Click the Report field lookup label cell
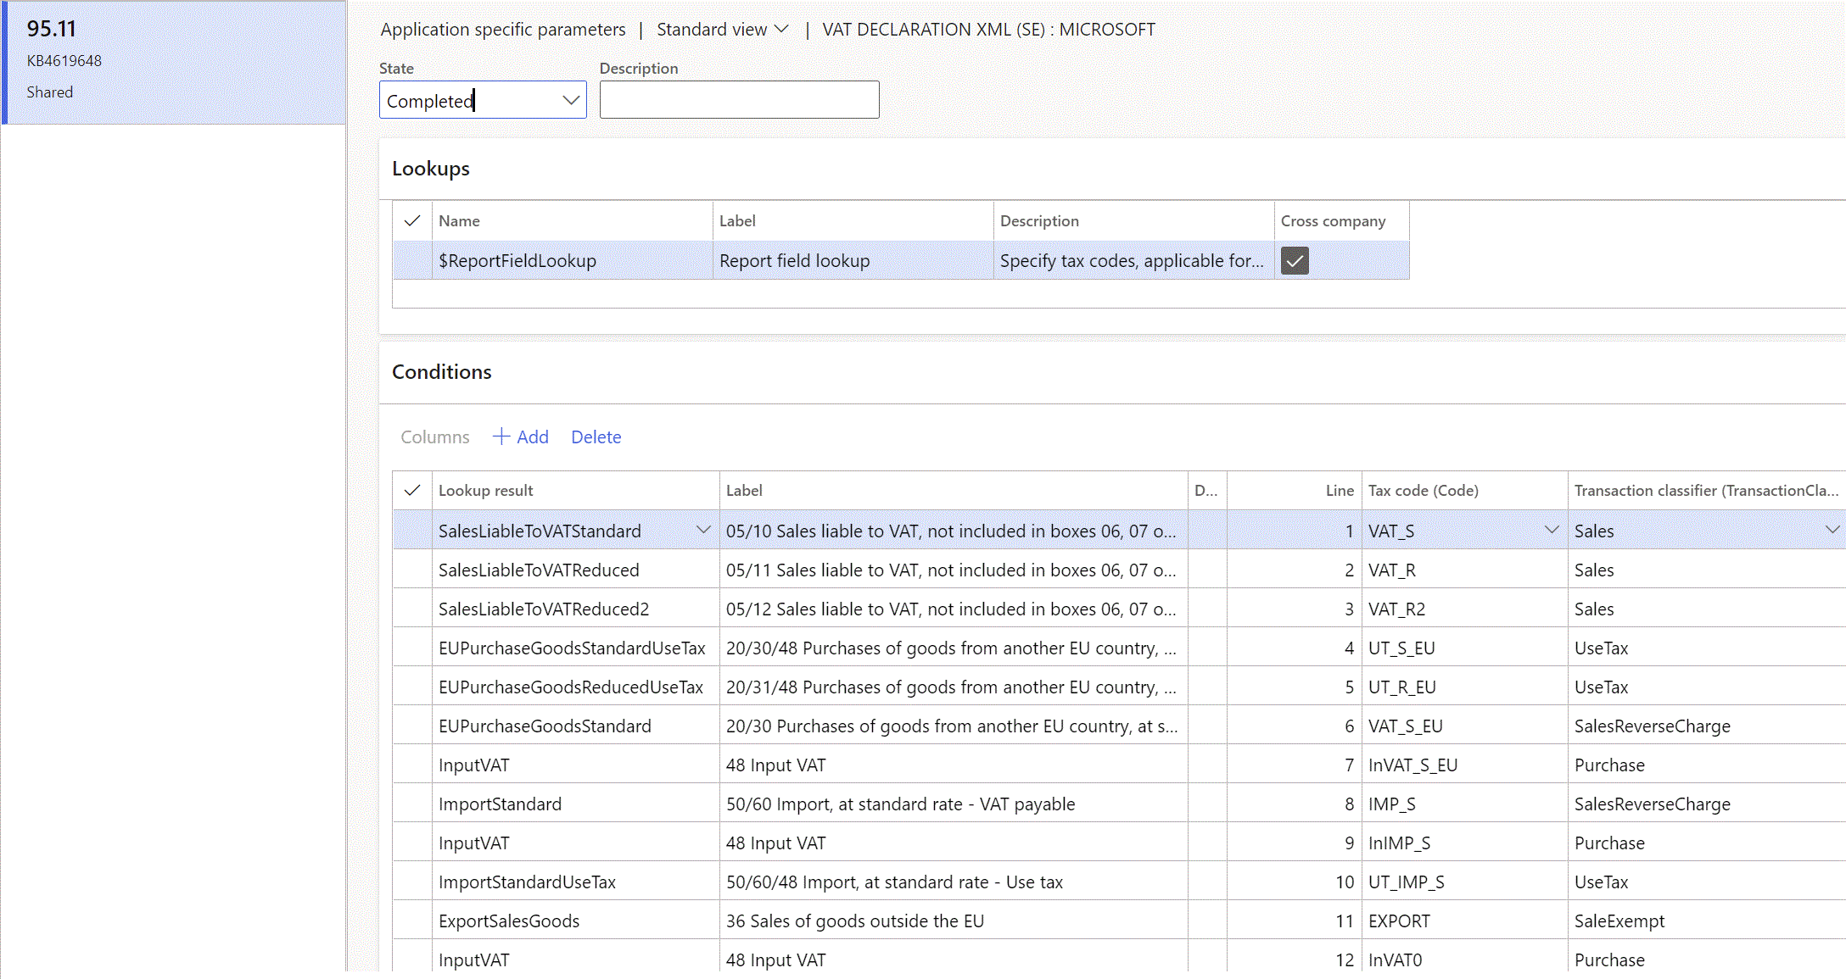 point(853,261)
